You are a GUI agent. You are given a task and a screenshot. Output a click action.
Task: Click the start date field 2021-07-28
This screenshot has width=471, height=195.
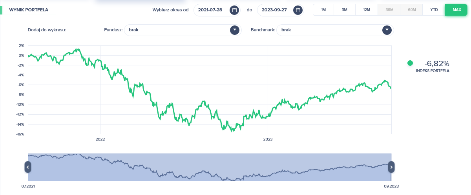tap(210, 10)
